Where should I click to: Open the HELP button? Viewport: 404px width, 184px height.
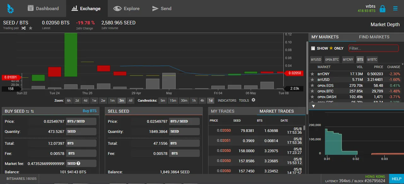[396, 179]
